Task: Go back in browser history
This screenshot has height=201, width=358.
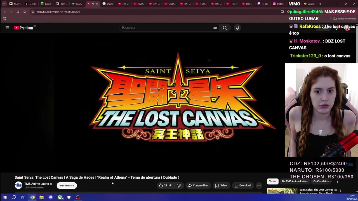Action: tap(5, 12)
